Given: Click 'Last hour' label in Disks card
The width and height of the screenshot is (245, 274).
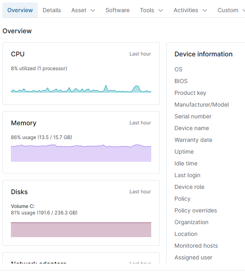Looking at the screenshot, I should click(x=140, y=192).
